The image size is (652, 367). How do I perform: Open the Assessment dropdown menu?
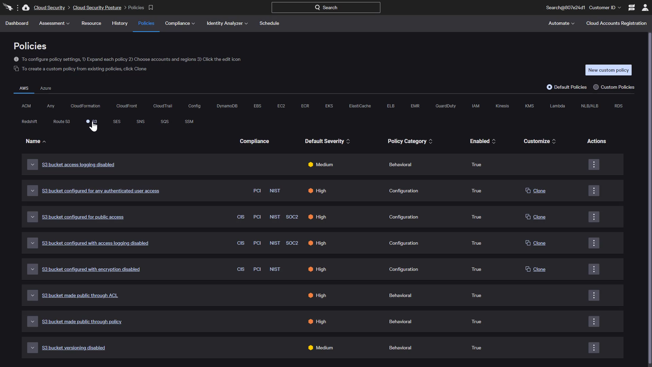(54, 23)
